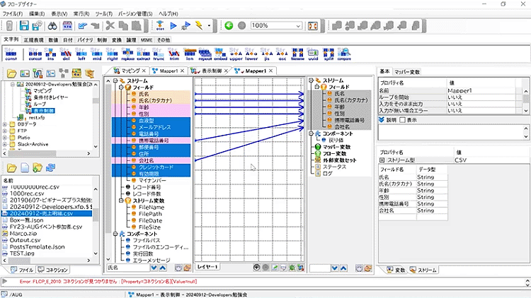Viewport: 531px width, 298px height.
Task: Collapse the left ストリーム tree node
Action: (x=115, y=81)
